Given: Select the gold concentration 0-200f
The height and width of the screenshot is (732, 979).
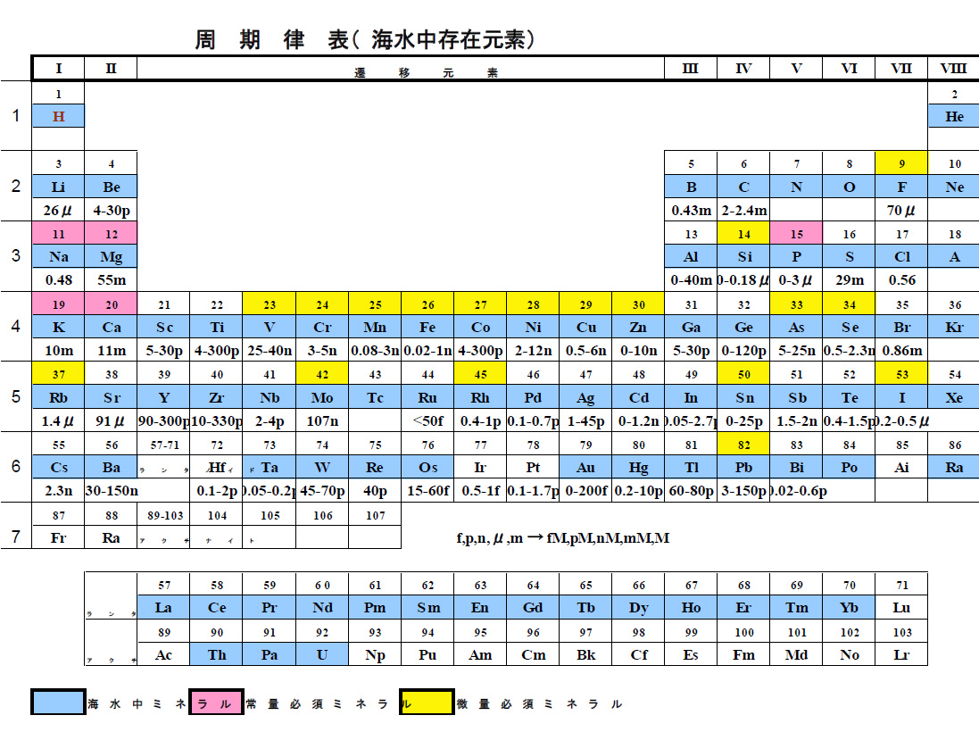Looking at the screenshot, I should [585, 491].
